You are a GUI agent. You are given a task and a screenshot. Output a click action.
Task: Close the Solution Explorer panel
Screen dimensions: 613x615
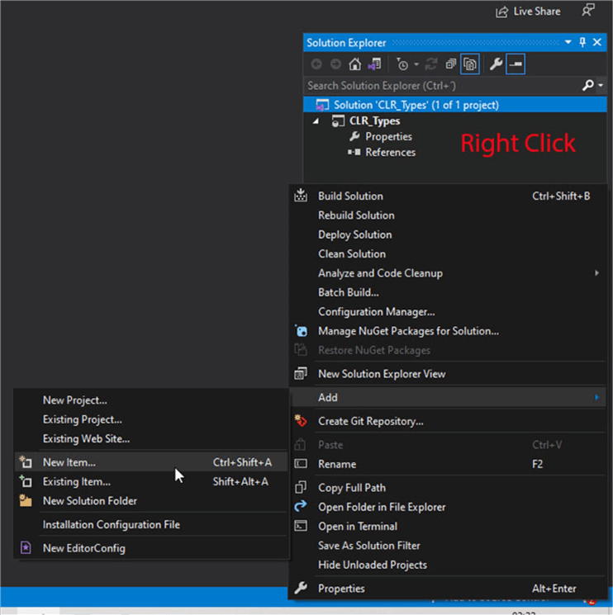tap(597, 42)
